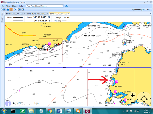
Task: Click the binoculars search icon
Action: (x=67, y=6)
